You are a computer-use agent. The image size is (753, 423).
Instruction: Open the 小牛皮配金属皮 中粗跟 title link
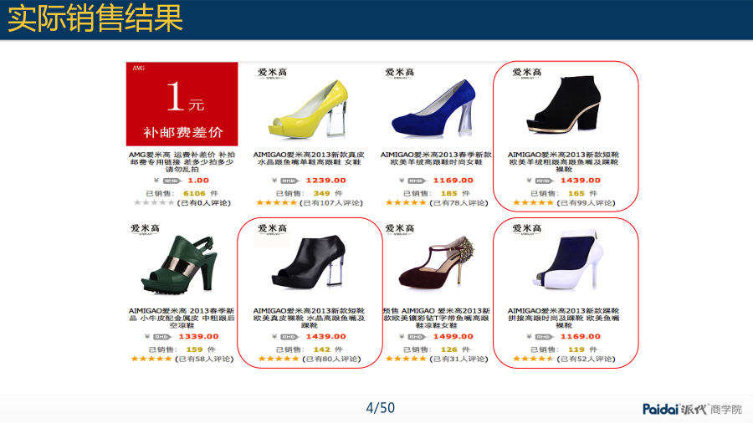tap(182, 318)
